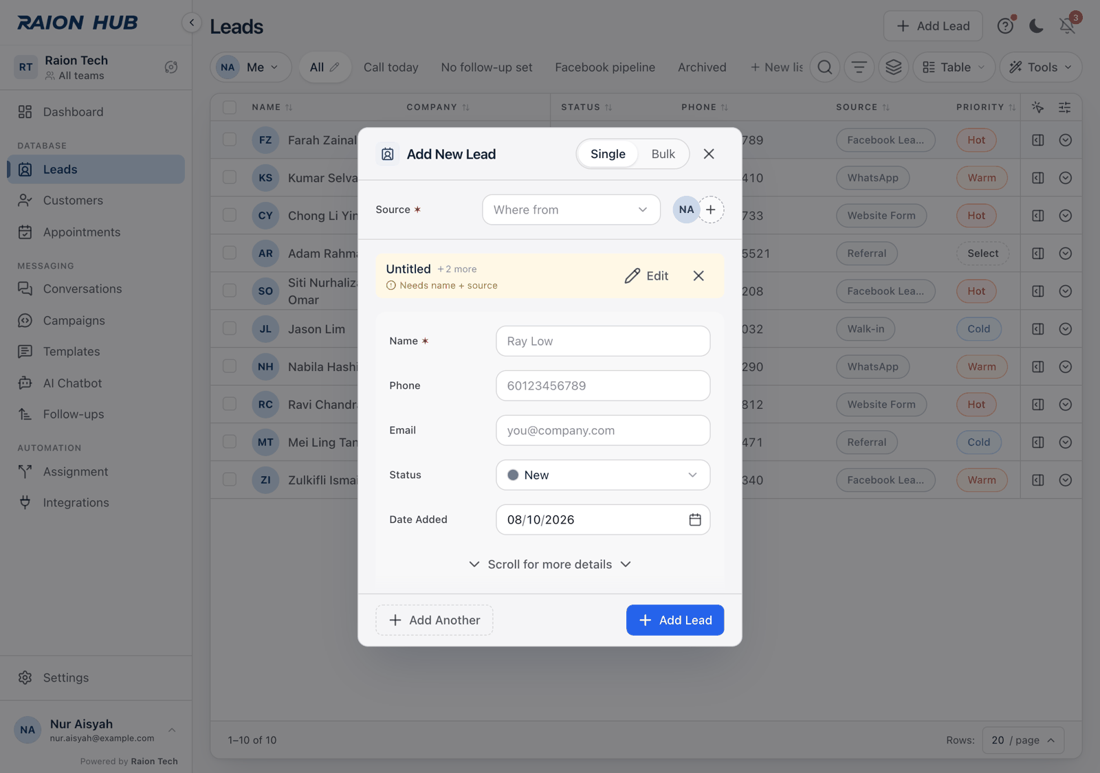Open the Tools dropdown
Viewport: 1100px width, 773px height.
click(1041, 67)
